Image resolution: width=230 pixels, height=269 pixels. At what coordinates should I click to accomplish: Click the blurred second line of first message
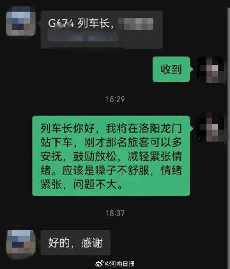pos(83,37)
